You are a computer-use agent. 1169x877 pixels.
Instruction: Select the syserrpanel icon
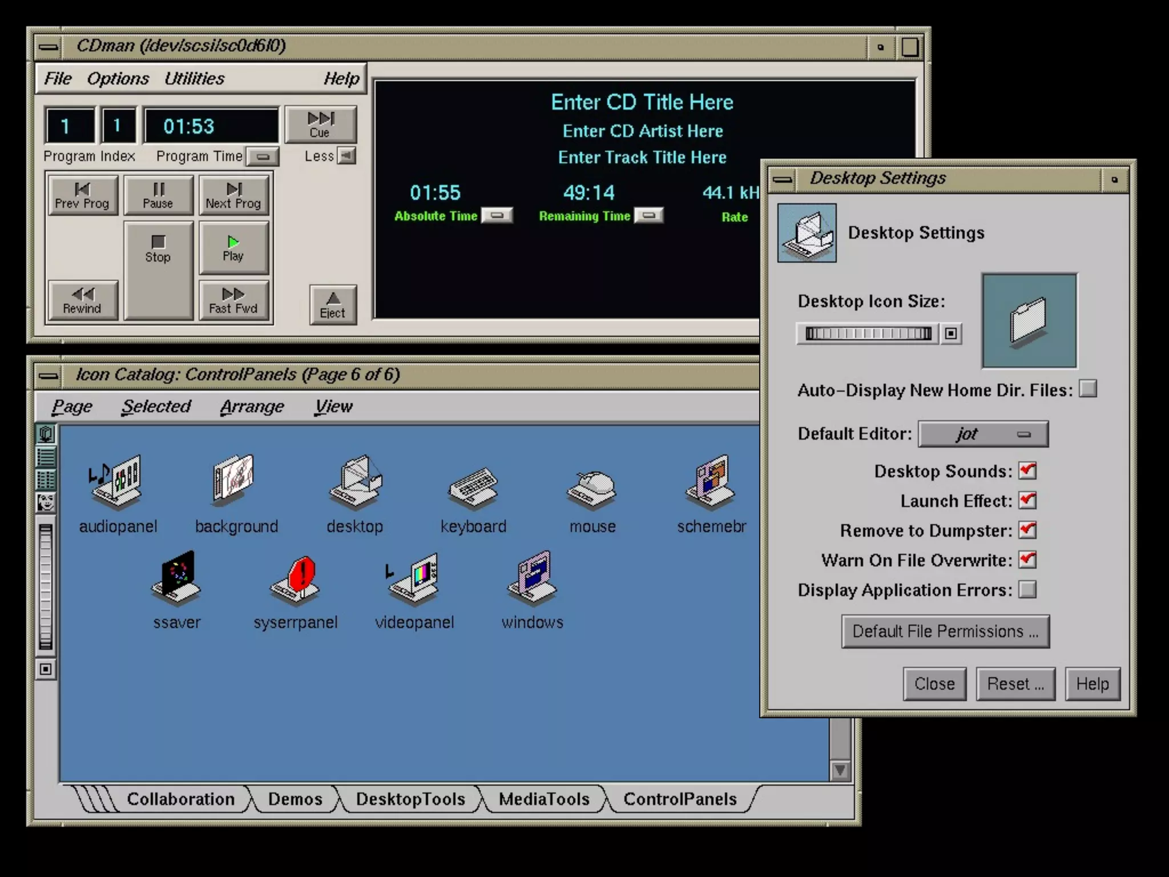[x=296, y=581]
